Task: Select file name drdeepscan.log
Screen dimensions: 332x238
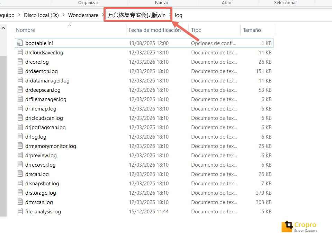Action: pyautogui.click(x=43, y=90)
